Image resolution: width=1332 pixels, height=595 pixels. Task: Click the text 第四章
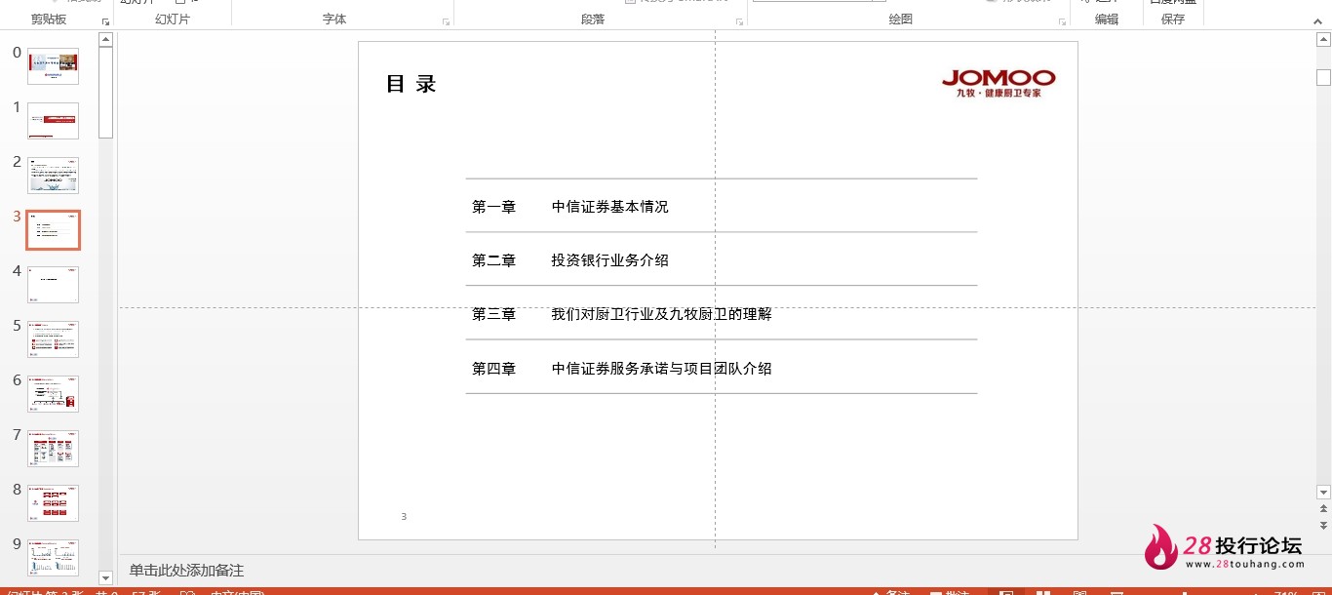tap(493, 369)
